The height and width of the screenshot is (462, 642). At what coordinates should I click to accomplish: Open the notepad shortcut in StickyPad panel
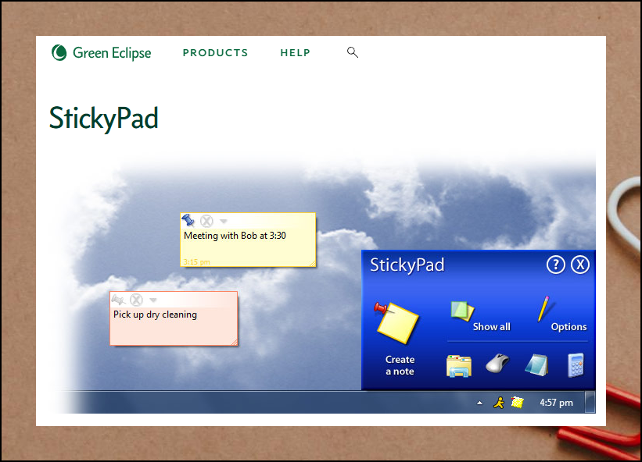coord(536,364)
